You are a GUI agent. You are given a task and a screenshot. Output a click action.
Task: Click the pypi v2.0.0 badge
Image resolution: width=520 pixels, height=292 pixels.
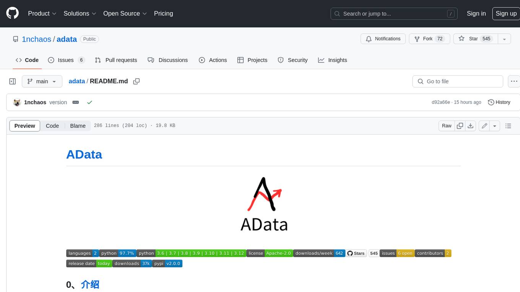(167, 263)
